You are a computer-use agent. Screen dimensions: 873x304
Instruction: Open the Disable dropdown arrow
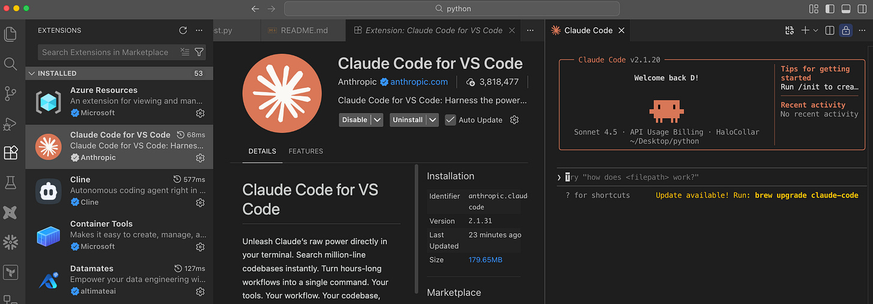coord(377,120)
